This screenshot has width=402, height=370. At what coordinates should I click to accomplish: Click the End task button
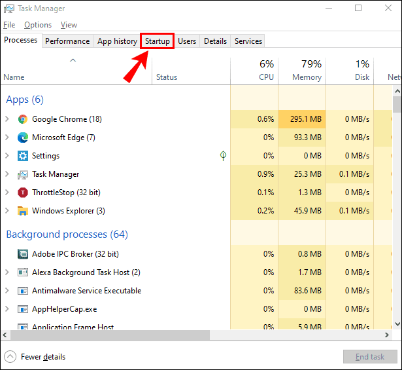370,357
